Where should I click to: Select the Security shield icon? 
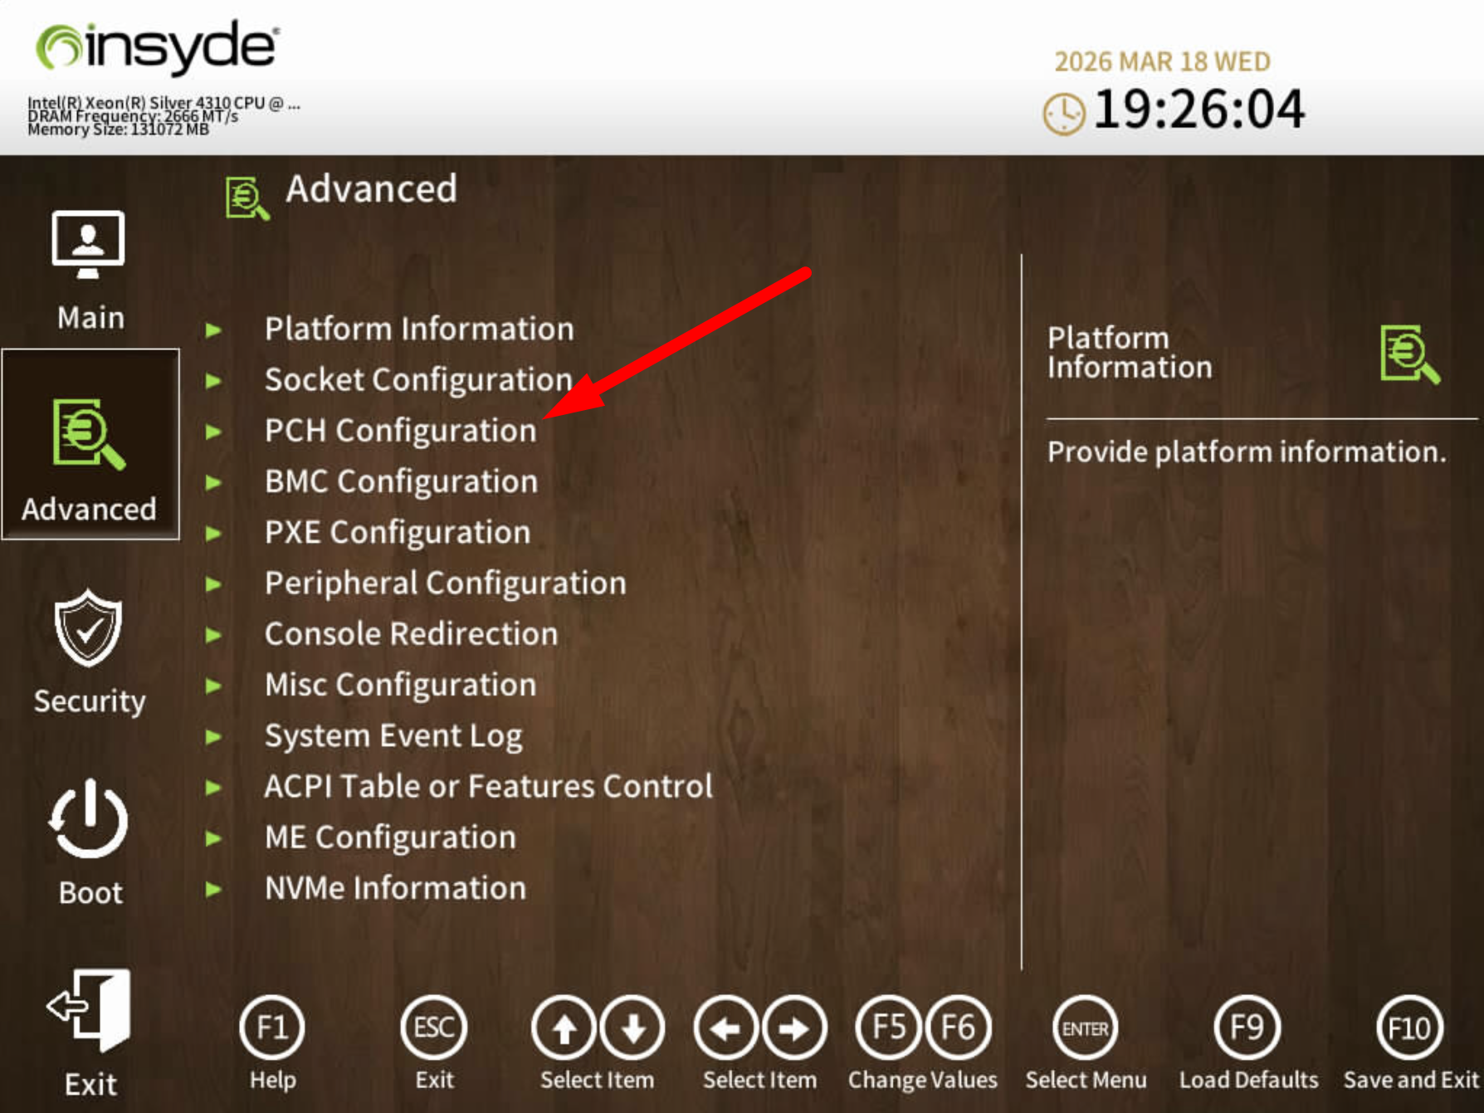tap(88, 627)
